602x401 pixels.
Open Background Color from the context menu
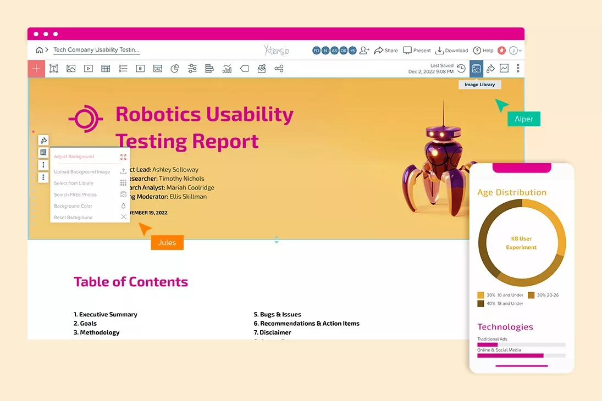pos(71,206)
